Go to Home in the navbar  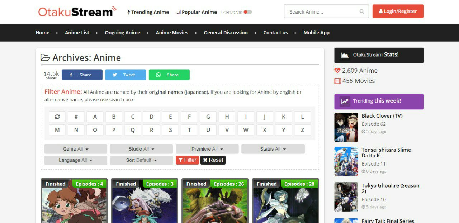(x=42, y=33)
